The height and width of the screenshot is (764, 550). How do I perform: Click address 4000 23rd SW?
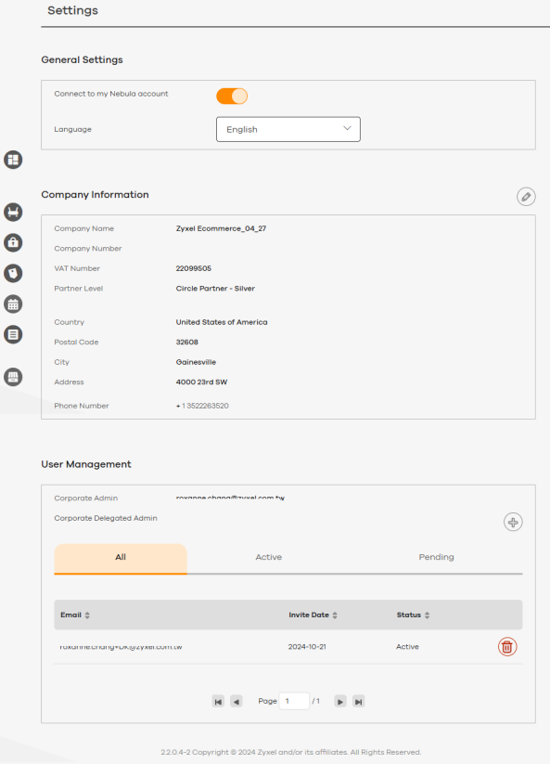(201, 382)
